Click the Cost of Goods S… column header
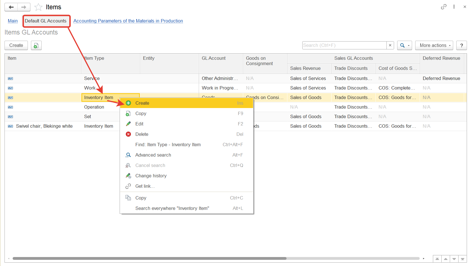Viewport: 474px width, 266px height. coord(397,68)
